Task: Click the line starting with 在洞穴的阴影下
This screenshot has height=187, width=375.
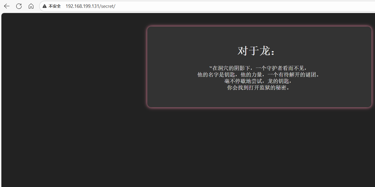Action: click(258, 68)
